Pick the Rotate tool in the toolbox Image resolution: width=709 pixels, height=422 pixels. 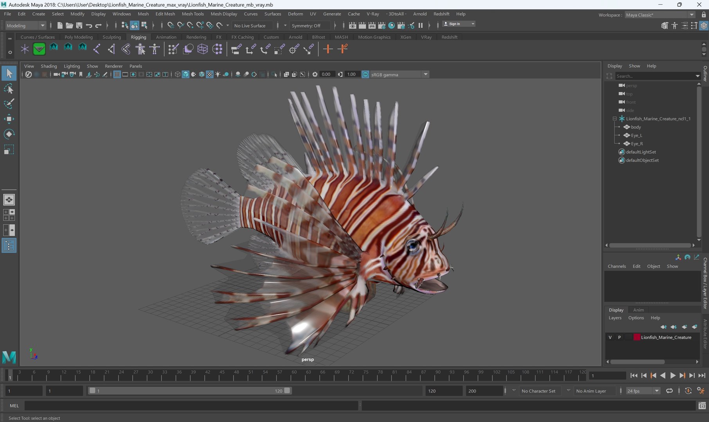9,134
